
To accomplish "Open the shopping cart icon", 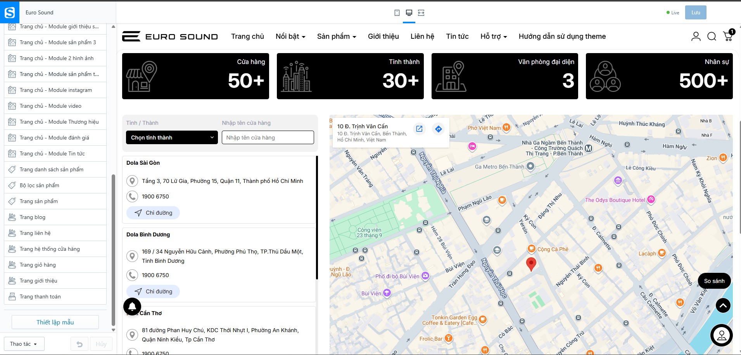I will tap(728, 36).
